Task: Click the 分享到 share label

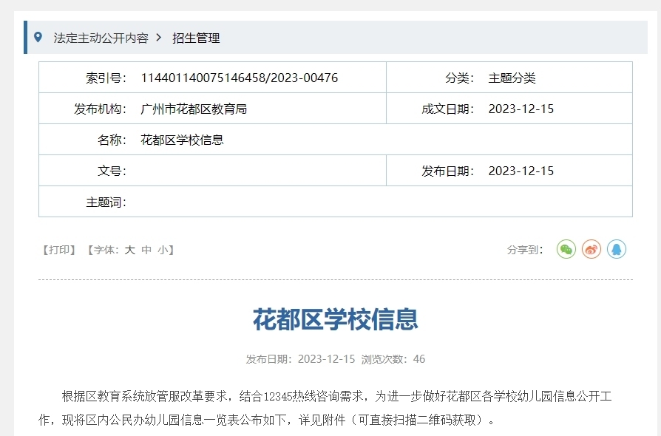Action: 526,250
